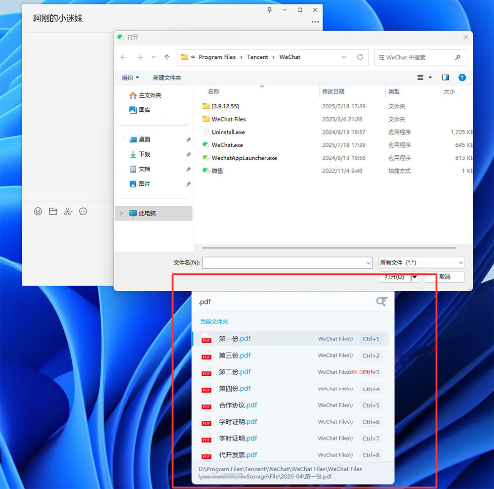The width and height of the screenshot is (494, 489).
Task: Open the 组织 menu dropdown
Action: [x=130, y=78]
